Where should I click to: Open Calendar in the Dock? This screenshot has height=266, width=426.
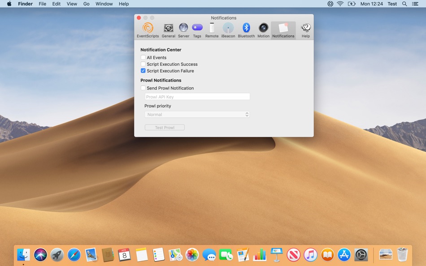click(124, 255)
